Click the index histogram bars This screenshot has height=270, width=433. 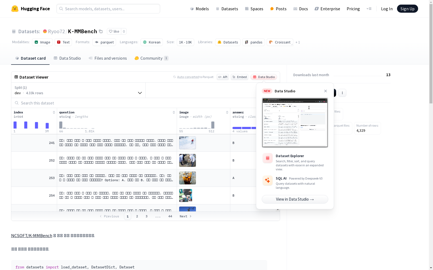(31, 125)
